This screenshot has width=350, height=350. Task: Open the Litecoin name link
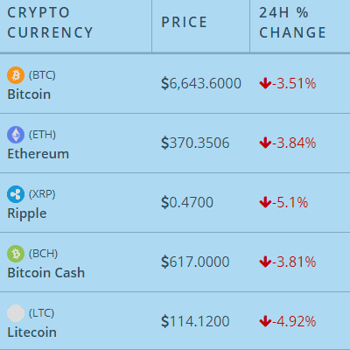pos(32,332)
